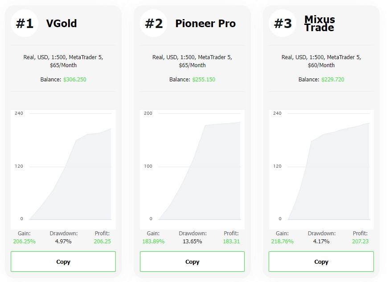
Task: Select the $306.250 balance value on VGold
Action: point(74,80)
